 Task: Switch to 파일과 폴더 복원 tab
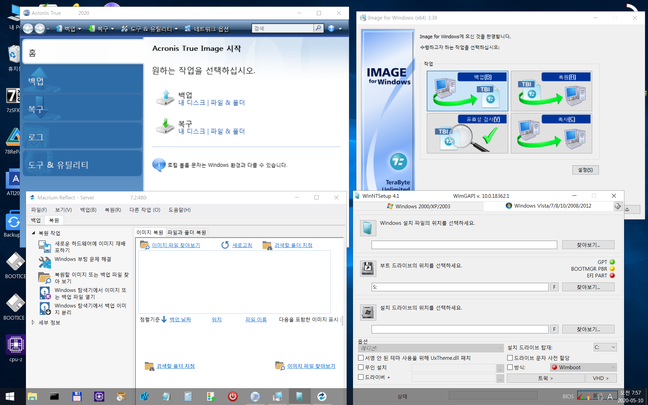(187, 232)
